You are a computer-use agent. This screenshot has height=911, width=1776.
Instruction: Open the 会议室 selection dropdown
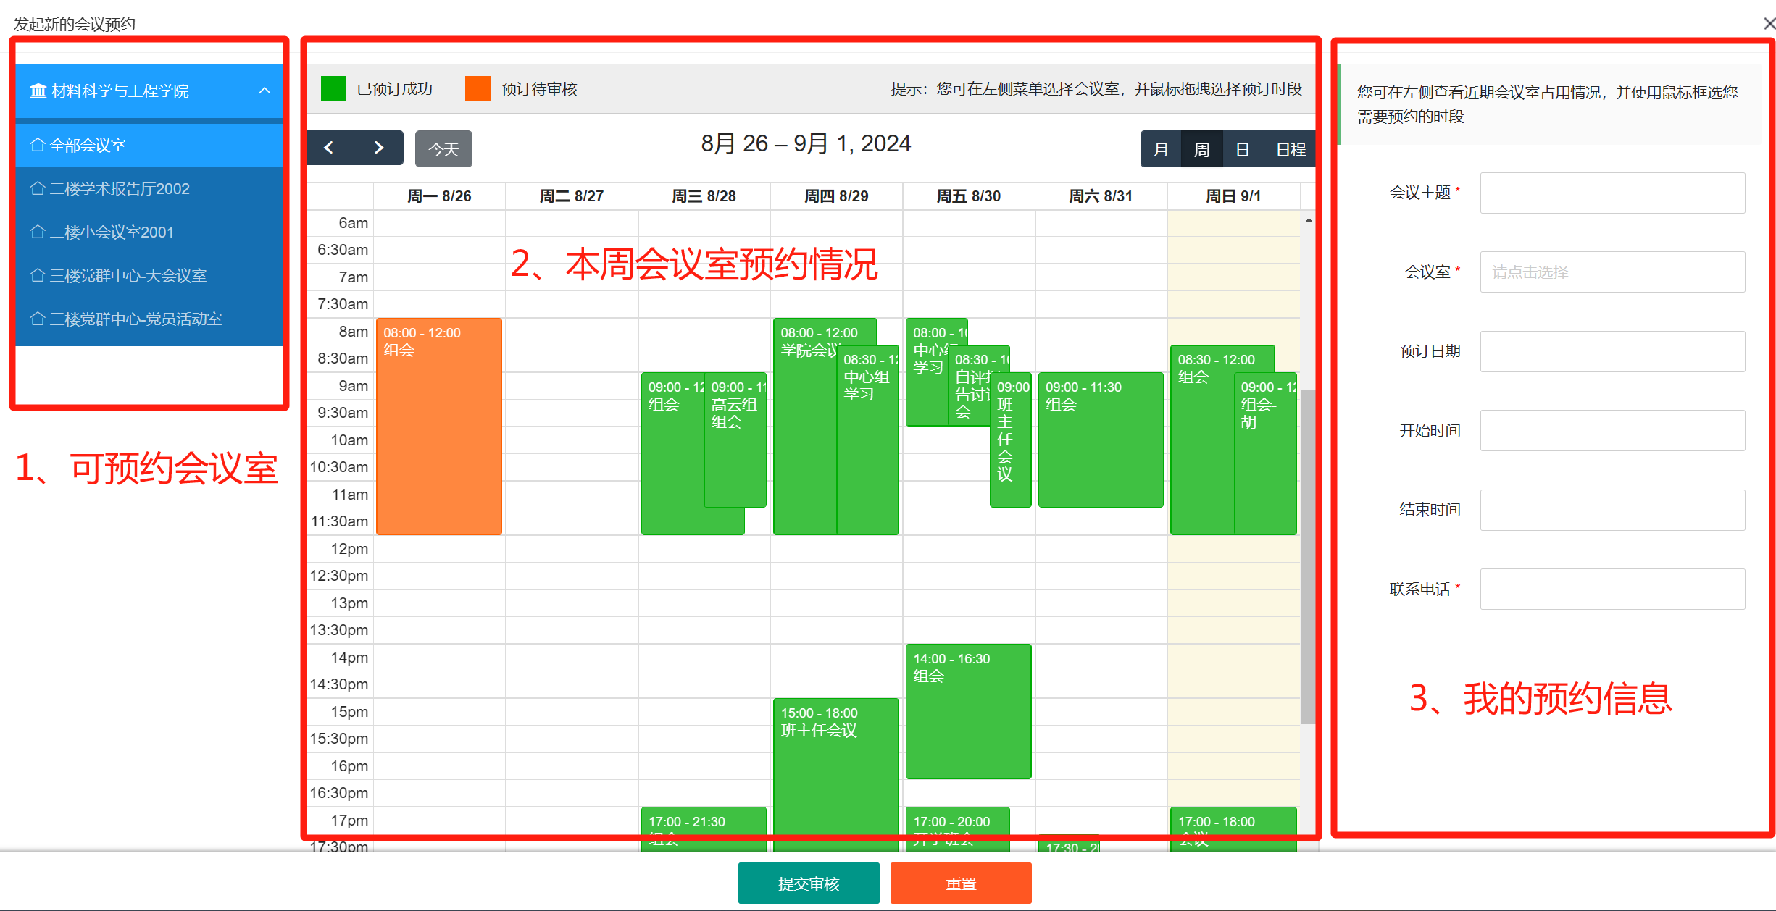1612,272
